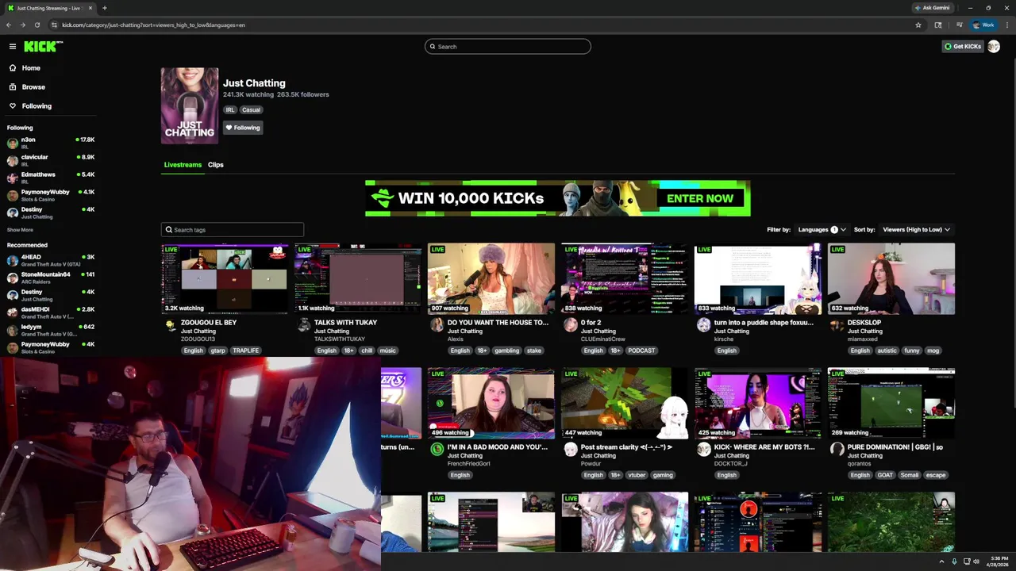Click the Alexis channel avatar icon
Viewport: 1016px width, 571px height.
(x=437, y=325)
